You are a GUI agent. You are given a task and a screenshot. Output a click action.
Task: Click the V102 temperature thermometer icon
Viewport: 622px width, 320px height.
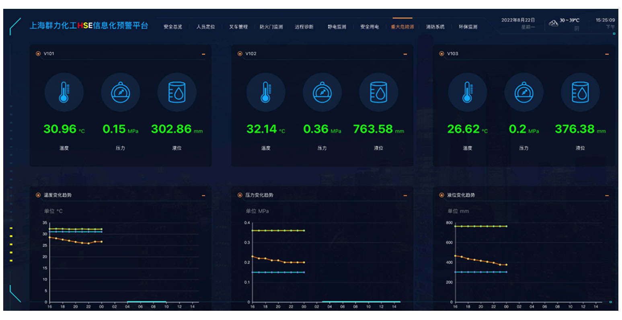pyautogui.click(x=266, y=92)
